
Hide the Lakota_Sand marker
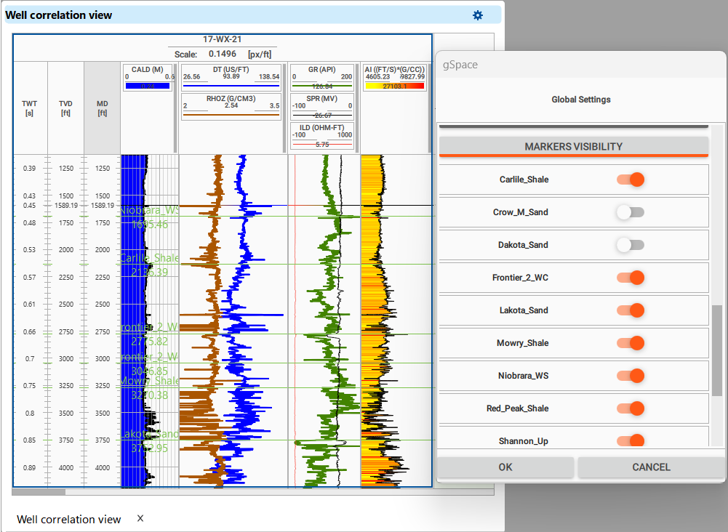click(631, 310)
